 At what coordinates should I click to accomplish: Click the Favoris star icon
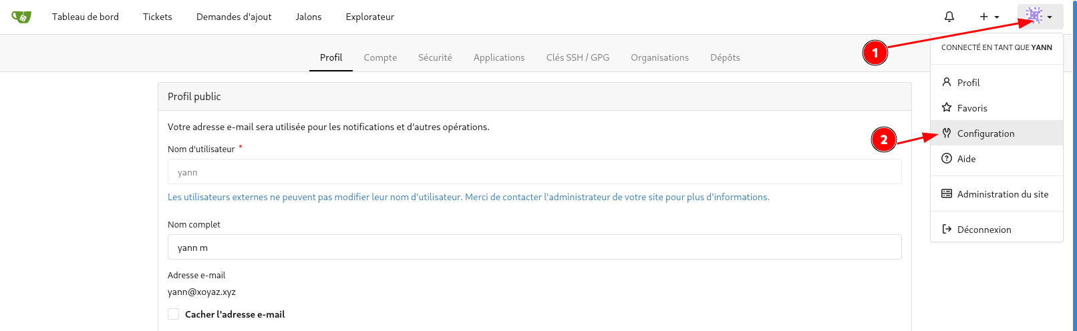[947, 107]
